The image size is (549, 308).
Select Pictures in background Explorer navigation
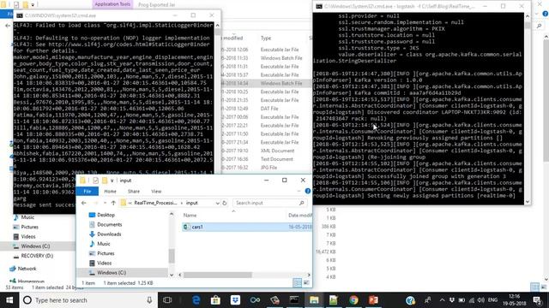29,227
